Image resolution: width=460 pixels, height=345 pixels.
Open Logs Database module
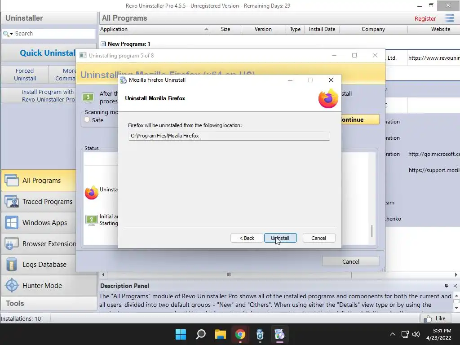point(44,264)
